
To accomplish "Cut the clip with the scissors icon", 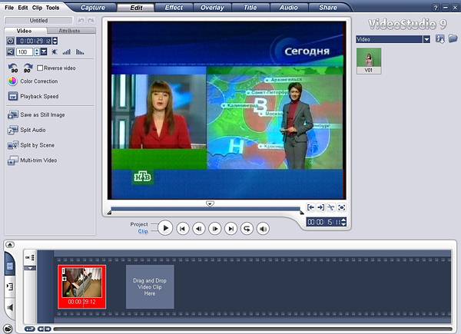I will pos(330,207).
